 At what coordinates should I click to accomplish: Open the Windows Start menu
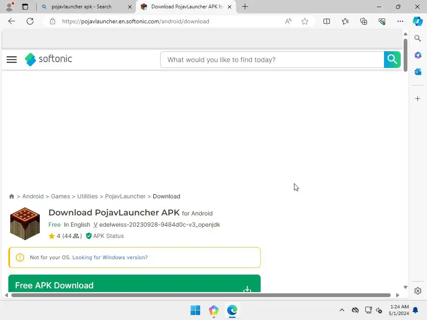point(195,310)
